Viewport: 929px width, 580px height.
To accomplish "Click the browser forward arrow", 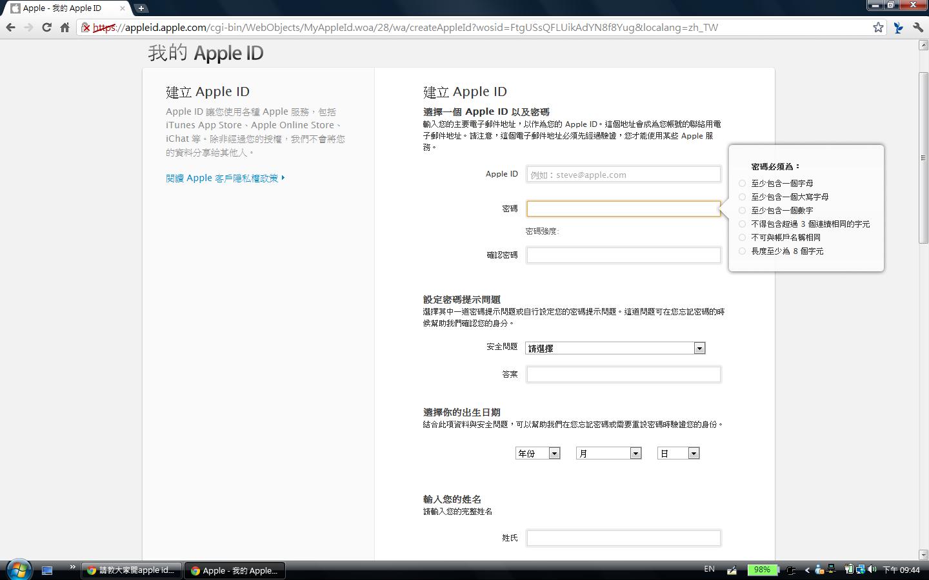I will [28, 27].
